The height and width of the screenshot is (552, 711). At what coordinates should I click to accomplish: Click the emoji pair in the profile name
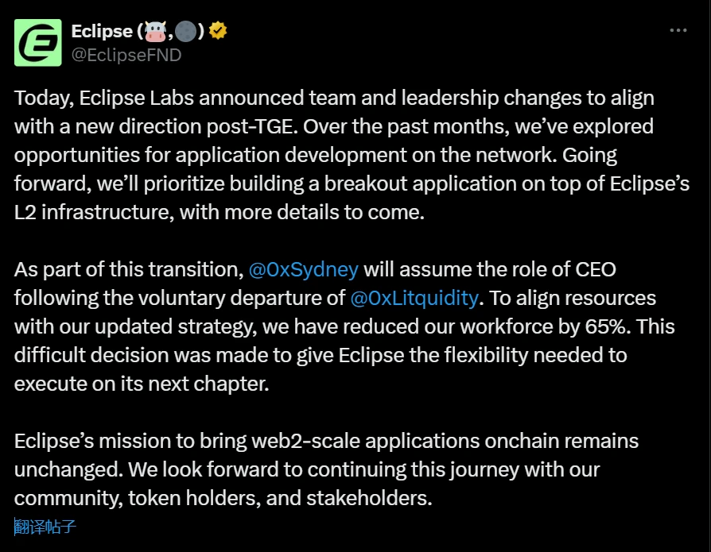click(x=171, y=31)
